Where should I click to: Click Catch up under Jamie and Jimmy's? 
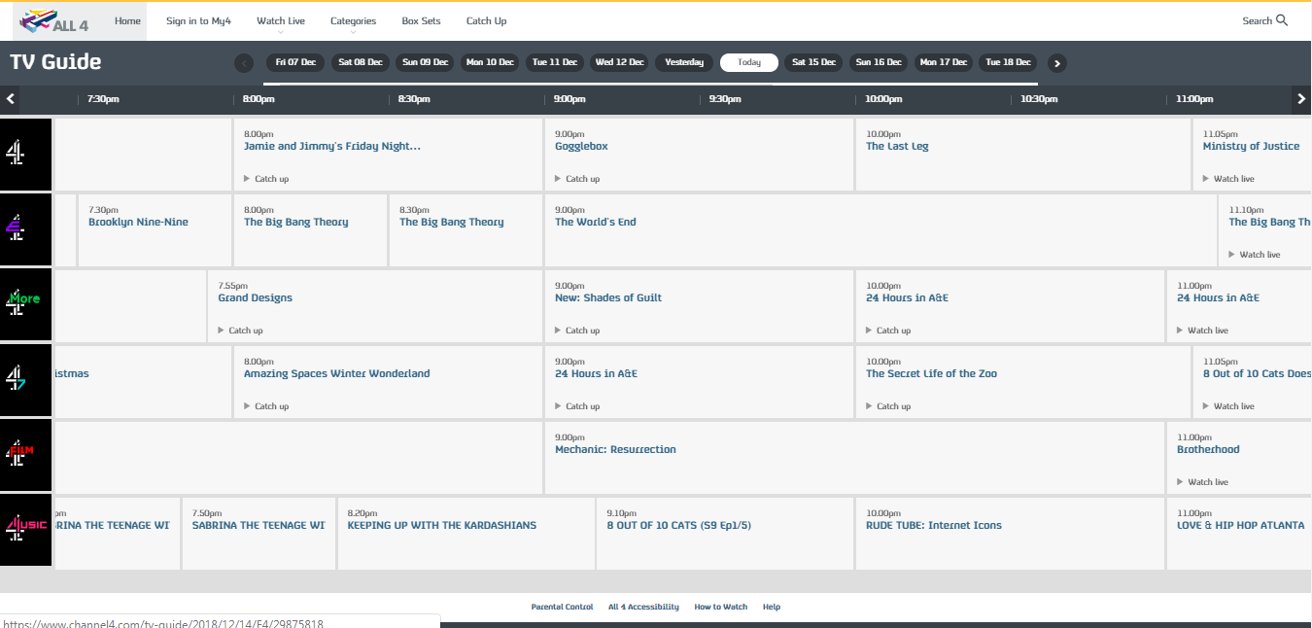click(266, 179)
